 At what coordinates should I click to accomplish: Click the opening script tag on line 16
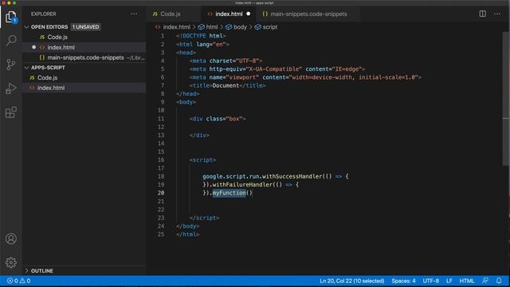(x=202, y=159)
